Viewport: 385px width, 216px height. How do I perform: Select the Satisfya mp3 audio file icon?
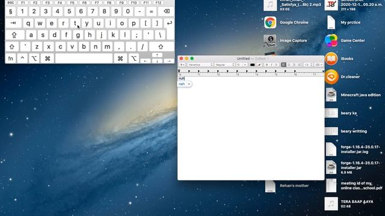(x=270, y=5)
